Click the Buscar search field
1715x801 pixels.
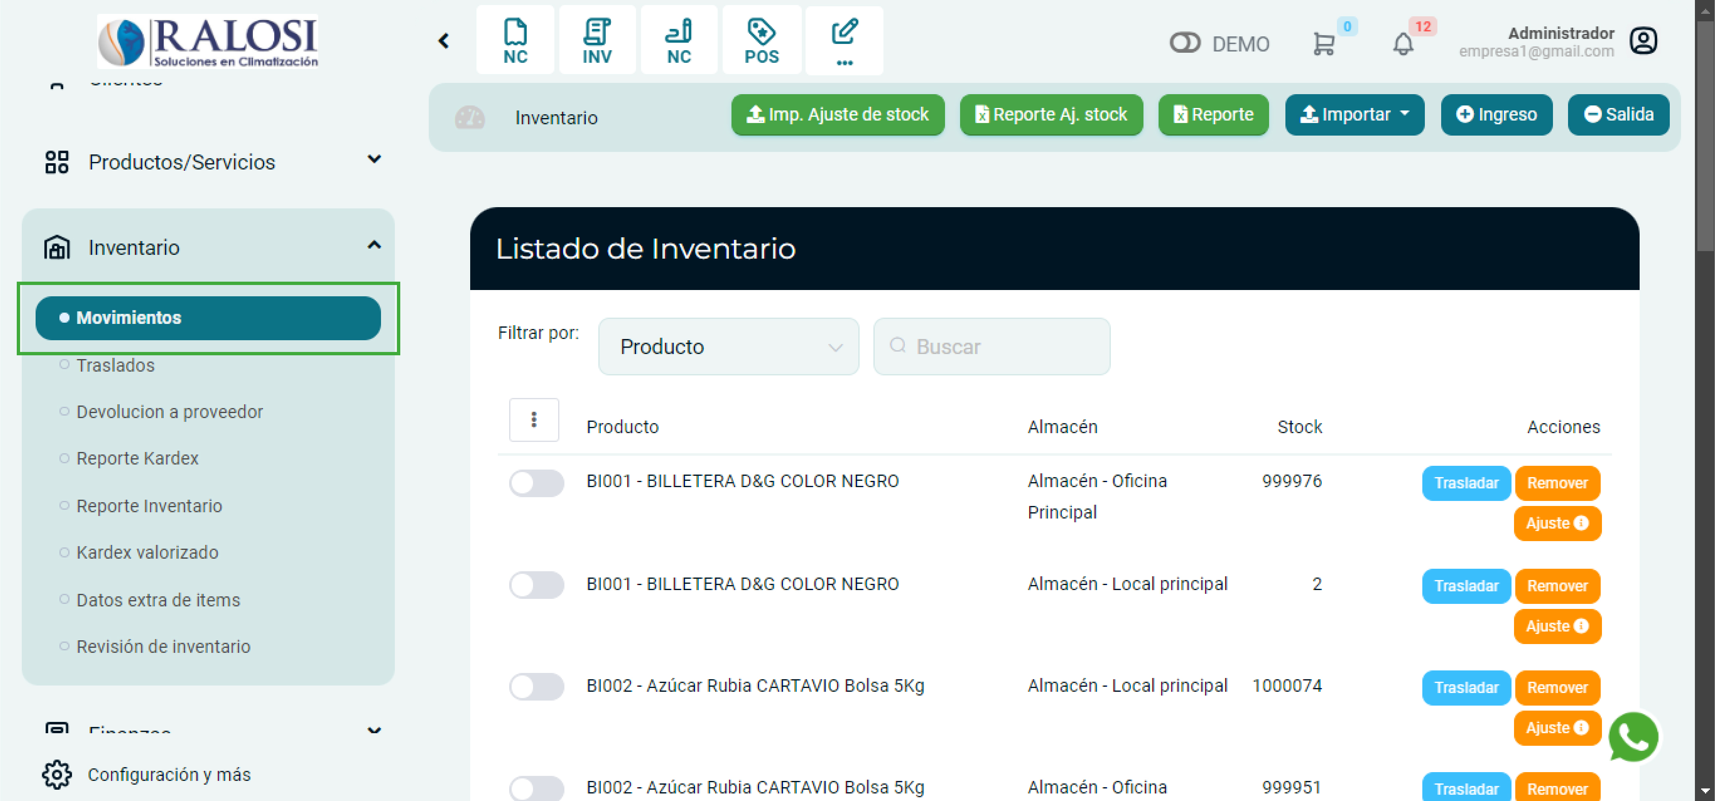992,347
